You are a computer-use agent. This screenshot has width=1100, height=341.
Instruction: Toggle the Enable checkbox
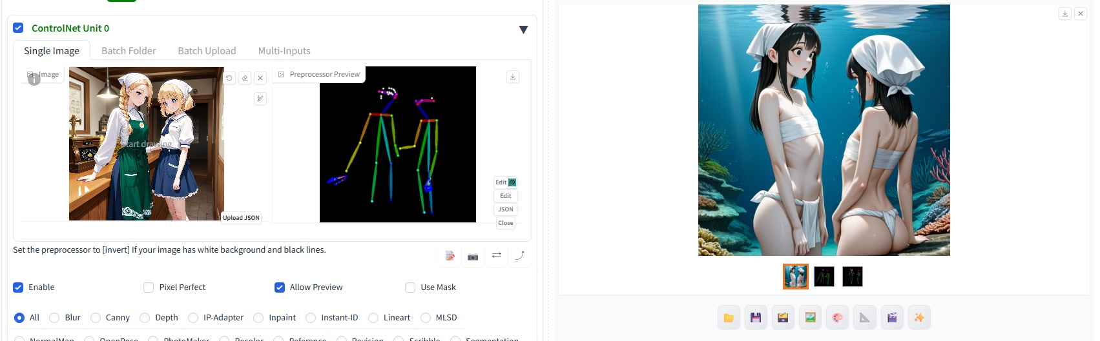[18, 287]
